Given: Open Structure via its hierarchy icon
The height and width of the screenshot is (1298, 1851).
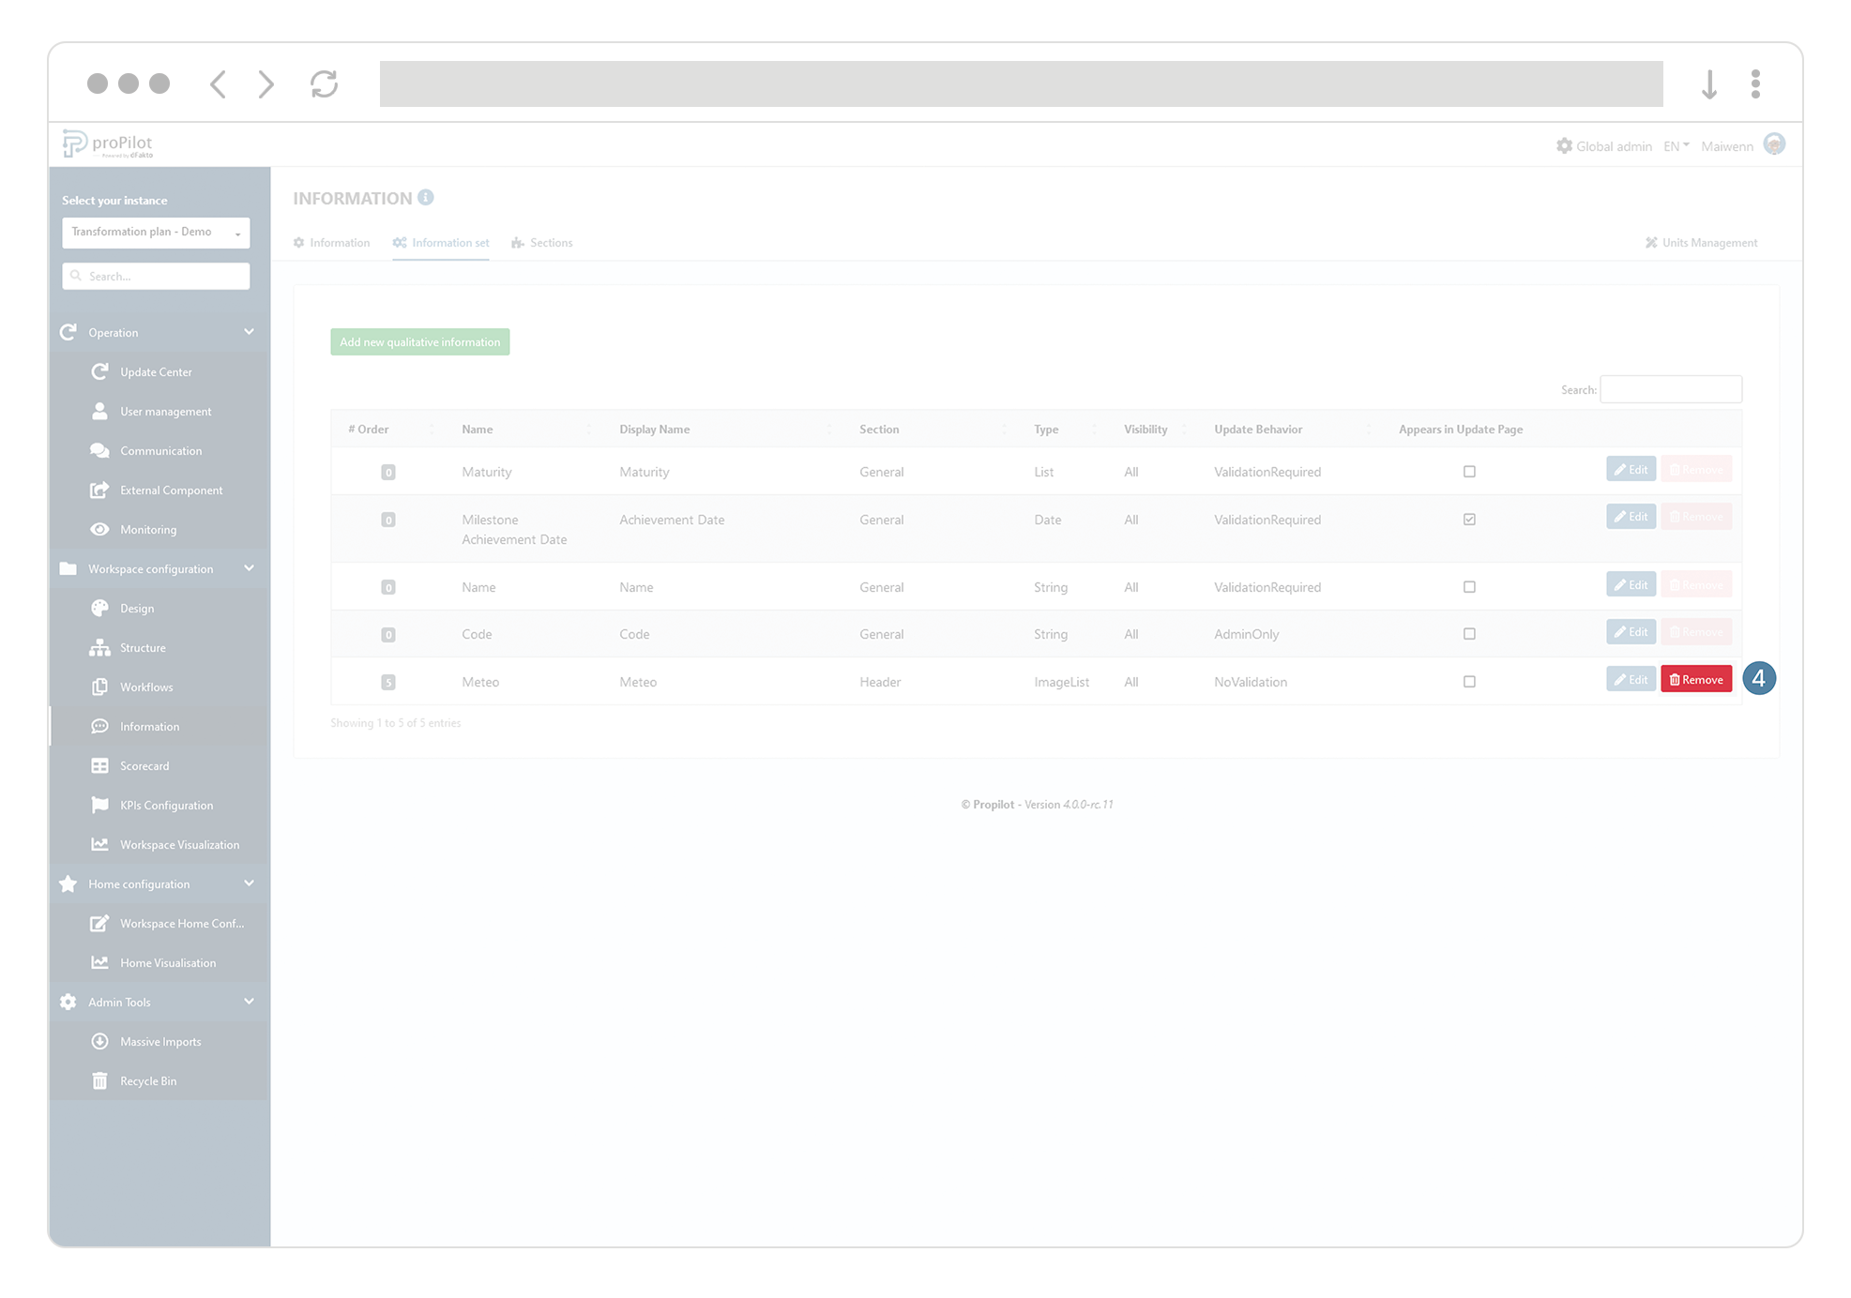Looking at the screenshot, I should pos(99,647).
